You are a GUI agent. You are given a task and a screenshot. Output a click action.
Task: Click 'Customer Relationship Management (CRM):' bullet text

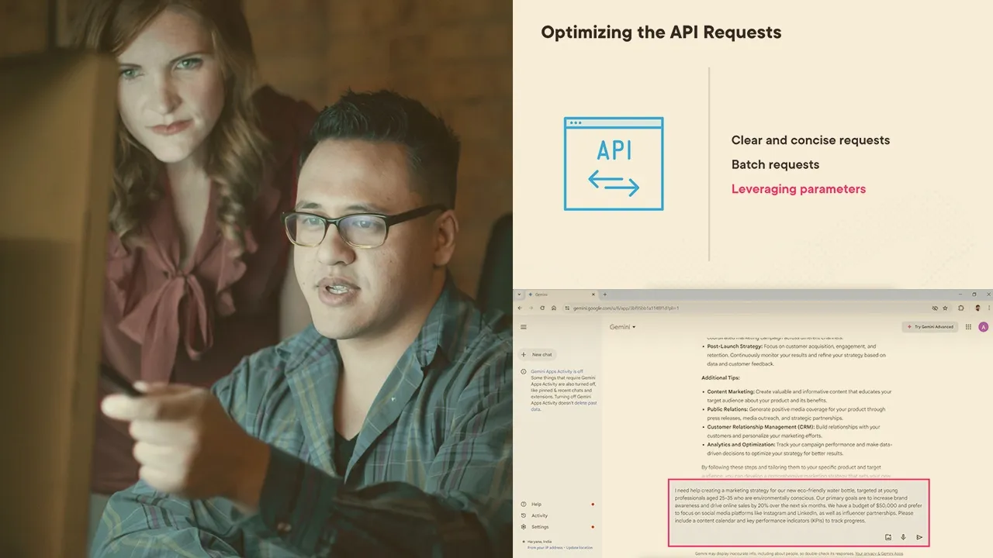pyautogui.click(x=760, y=427)
